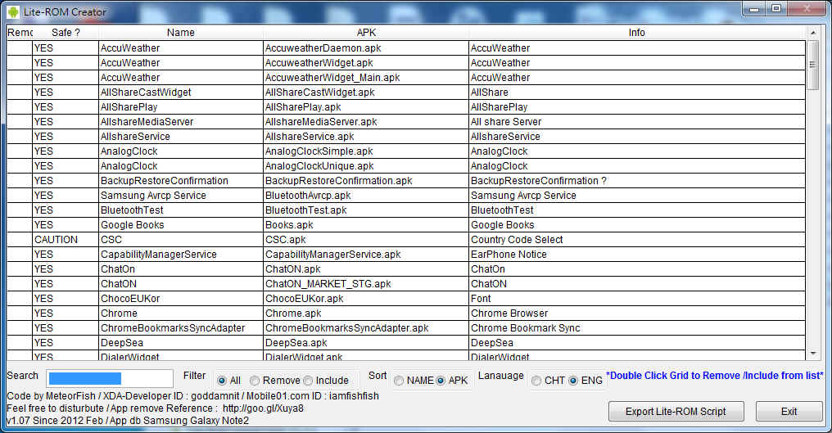Select the ChocoEUKor.apk cell
The height and width of the screenshot is (433, 832).
366,299
